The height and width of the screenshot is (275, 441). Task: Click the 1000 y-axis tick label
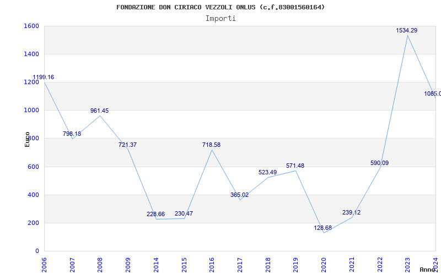tap(31, 111)
